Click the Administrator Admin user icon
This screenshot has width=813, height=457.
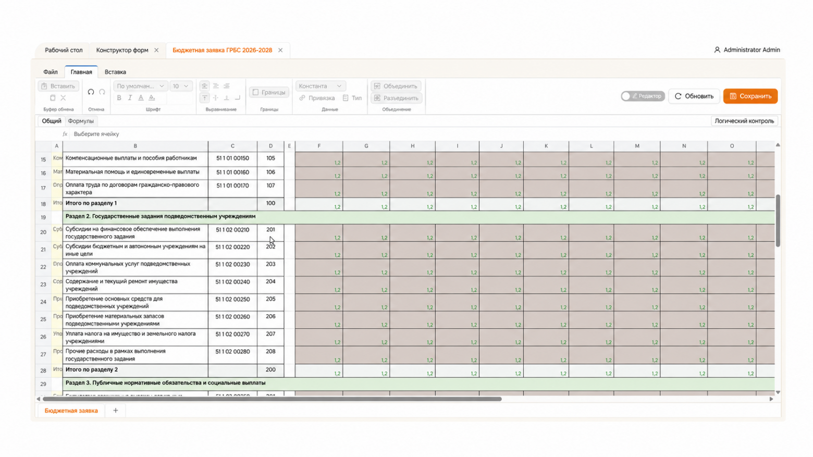point(717,50)
